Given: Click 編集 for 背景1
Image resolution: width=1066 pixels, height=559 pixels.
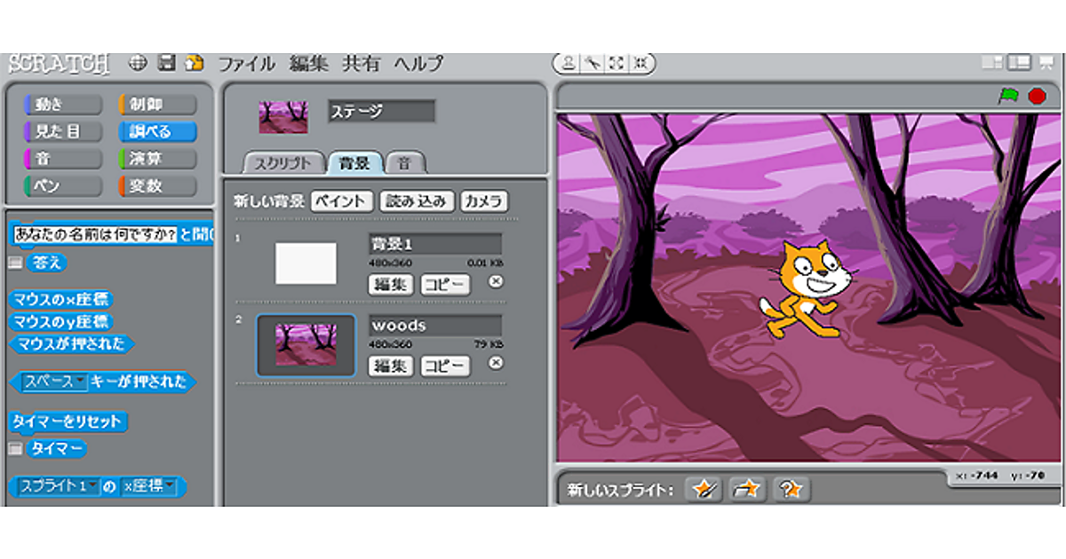Looking at the screenshot, I should (x=390, y=285).
